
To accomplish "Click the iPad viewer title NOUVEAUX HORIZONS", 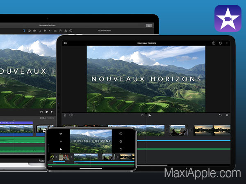I will (x=146, y=79).
